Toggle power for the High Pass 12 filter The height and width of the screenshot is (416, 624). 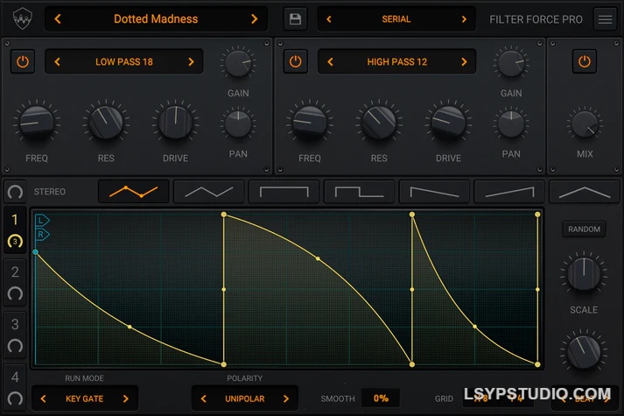[x=295, y=61]
